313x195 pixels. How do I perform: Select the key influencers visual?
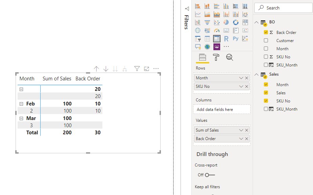(245, 39)
